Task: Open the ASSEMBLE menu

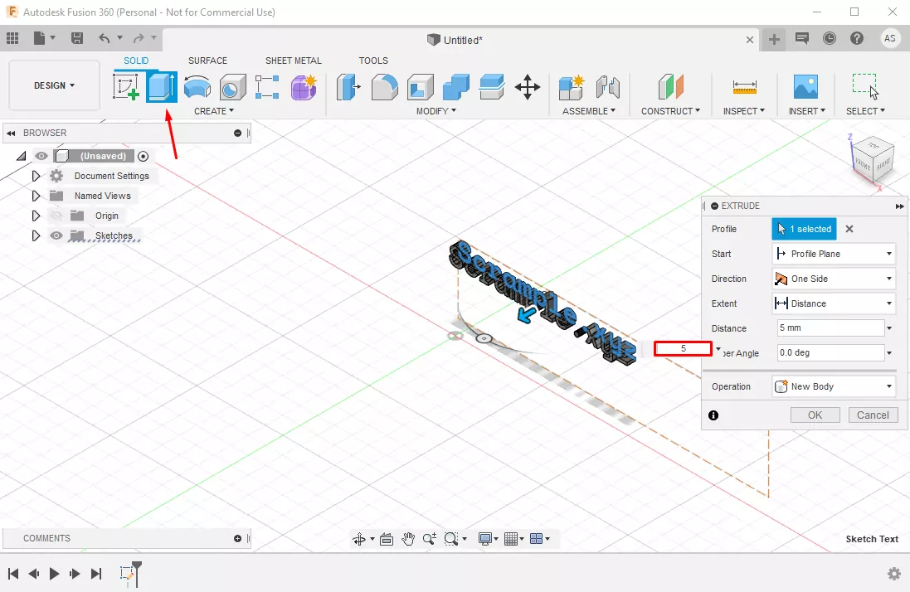Action: tap(588, 111)
